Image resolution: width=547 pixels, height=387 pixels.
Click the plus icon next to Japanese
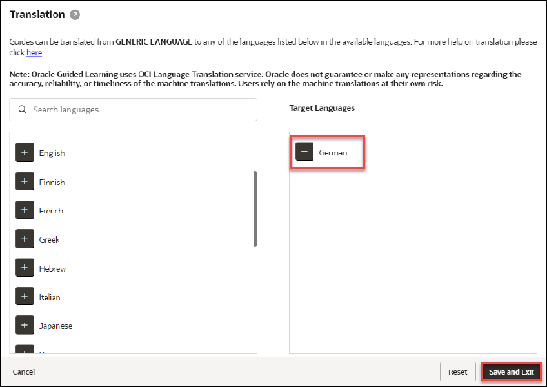(x=25, y=325)
